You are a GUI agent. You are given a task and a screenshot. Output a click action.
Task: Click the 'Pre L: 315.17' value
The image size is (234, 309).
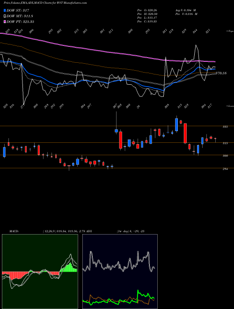[x=147, y=18]
